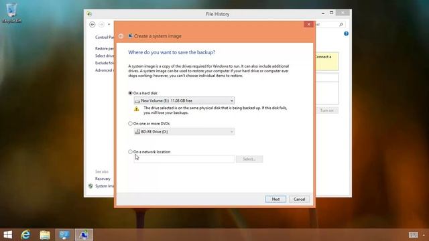Select the 'On a network location' radio button
Image resolution: width=429 pixels, height=241 pixels.
130,152
